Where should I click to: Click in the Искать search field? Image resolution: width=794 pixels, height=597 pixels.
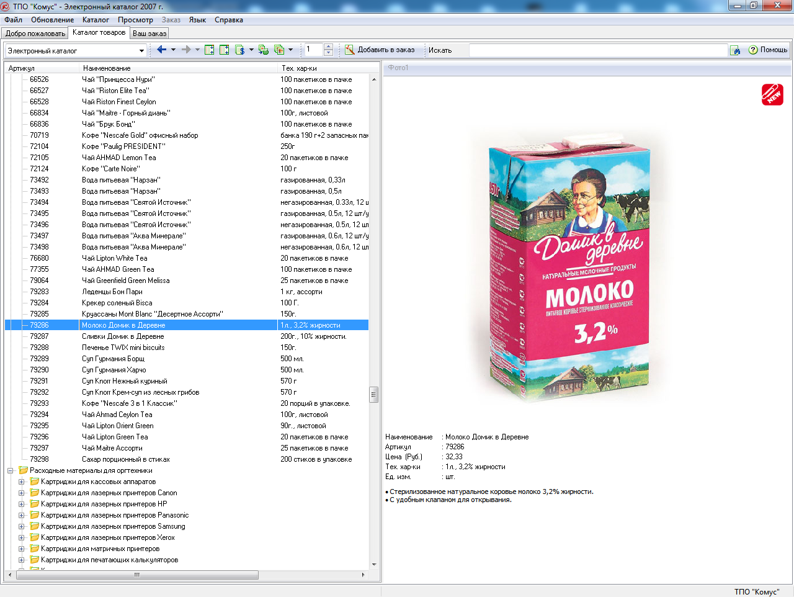click(598, 50)
